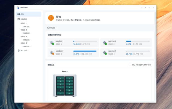Select drive bay 11 on the NAS diagram
This screenshot has width=172, height=109.
click(x=60, y=93)
